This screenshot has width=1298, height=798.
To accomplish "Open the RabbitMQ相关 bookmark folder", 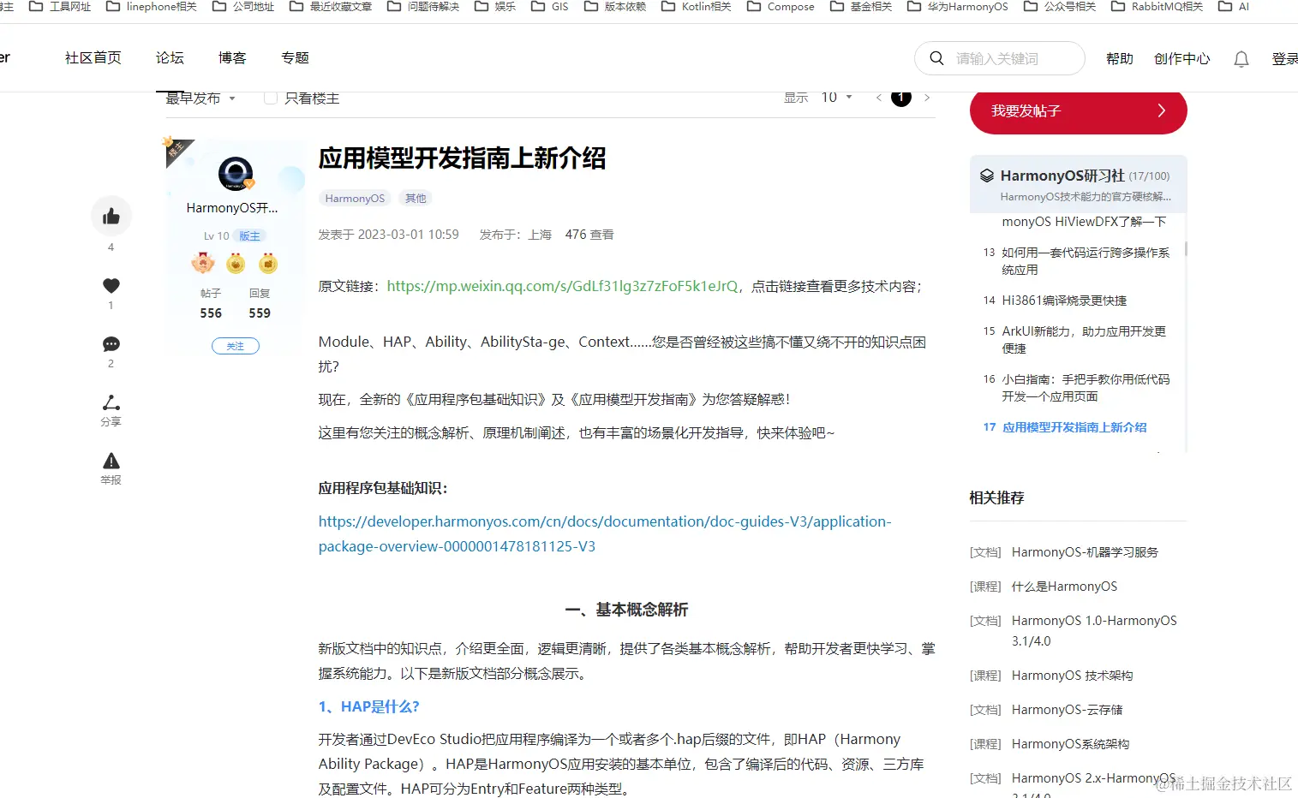I will (1157, 6).
